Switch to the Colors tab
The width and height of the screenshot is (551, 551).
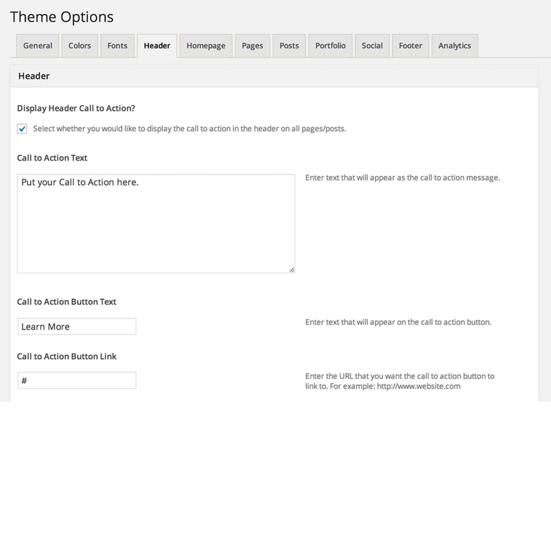[80, 46]
